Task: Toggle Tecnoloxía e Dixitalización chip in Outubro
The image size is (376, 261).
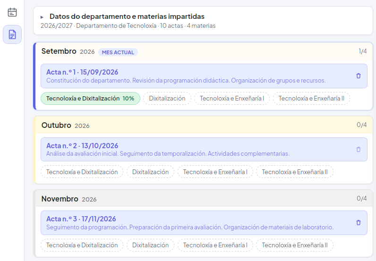Action: point(82,172)
